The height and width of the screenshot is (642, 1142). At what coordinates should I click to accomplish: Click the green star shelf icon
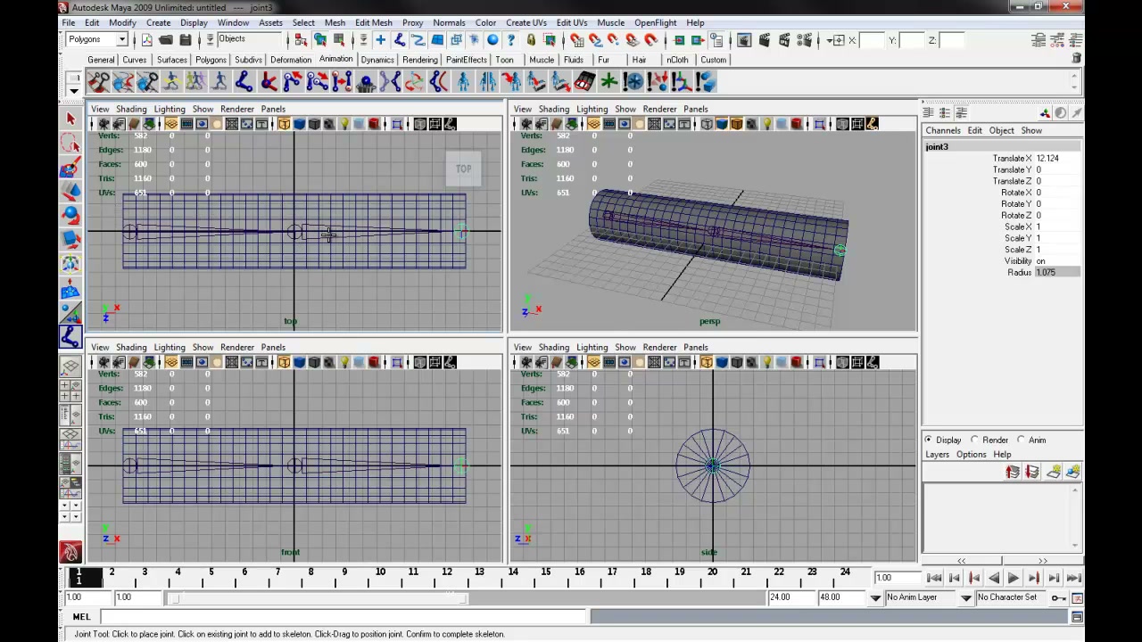coord(608,83)
